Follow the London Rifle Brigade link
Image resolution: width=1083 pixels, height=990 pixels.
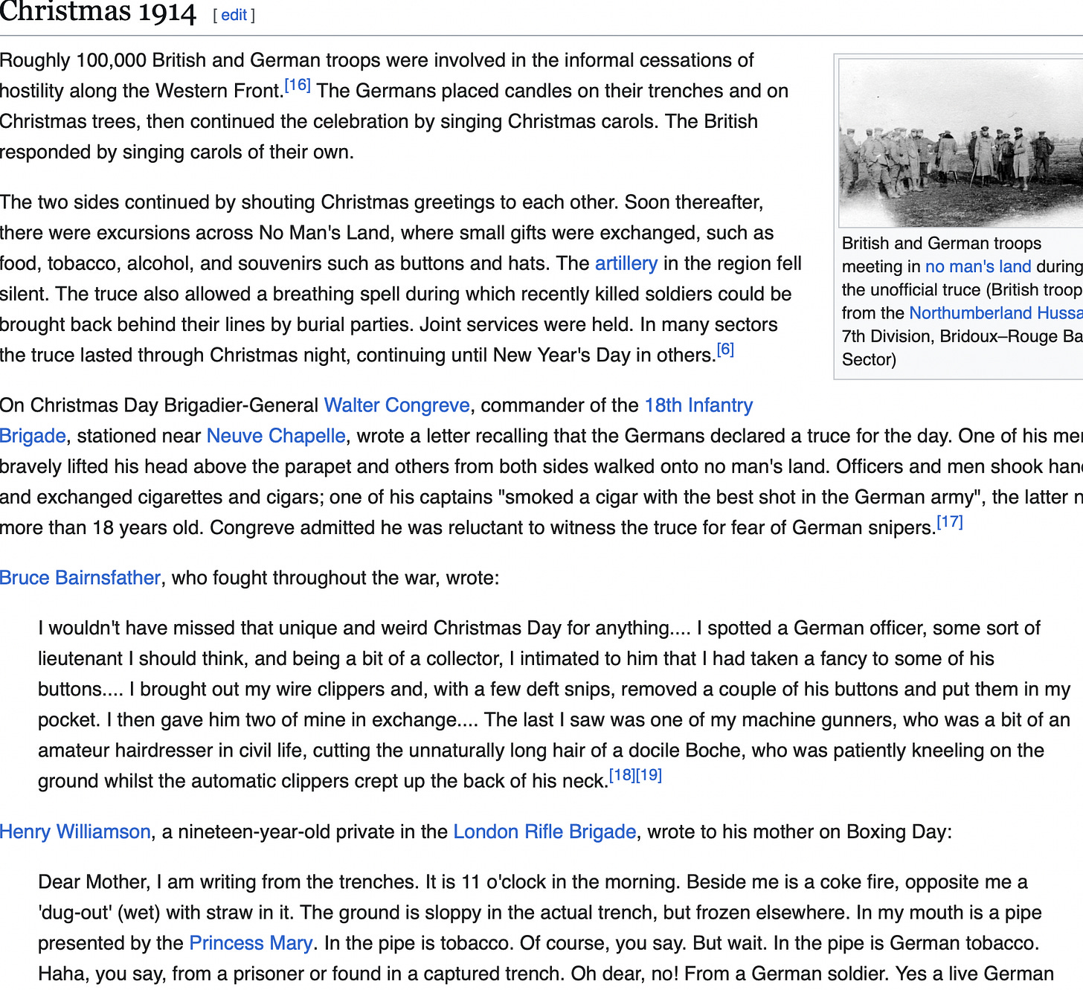[545, 832]
